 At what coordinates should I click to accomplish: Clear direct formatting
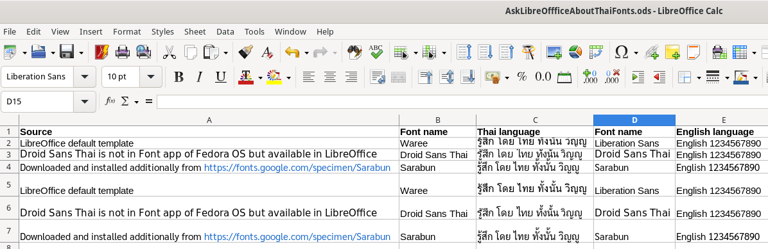(x=267, y=52)
